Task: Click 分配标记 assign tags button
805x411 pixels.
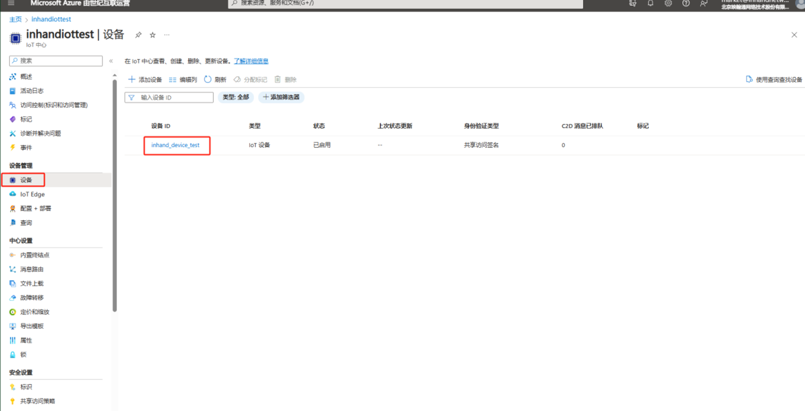Action: coord(250,80)
